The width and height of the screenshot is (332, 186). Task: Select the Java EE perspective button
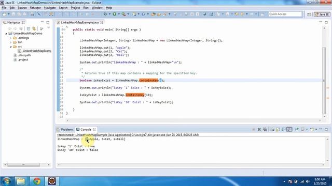click(322, 14)
